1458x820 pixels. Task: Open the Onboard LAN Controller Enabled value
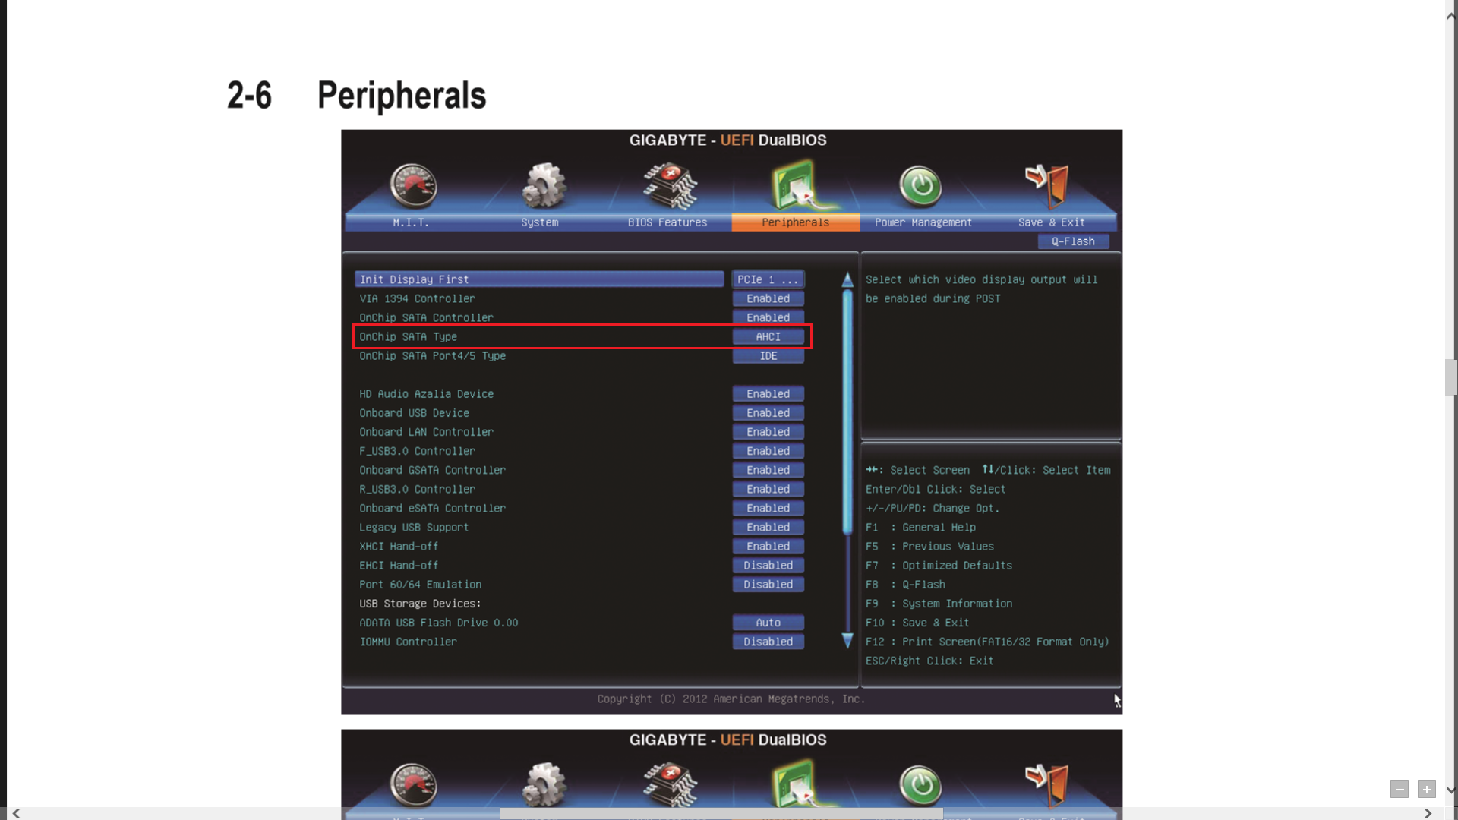click(x=768, y=432)
